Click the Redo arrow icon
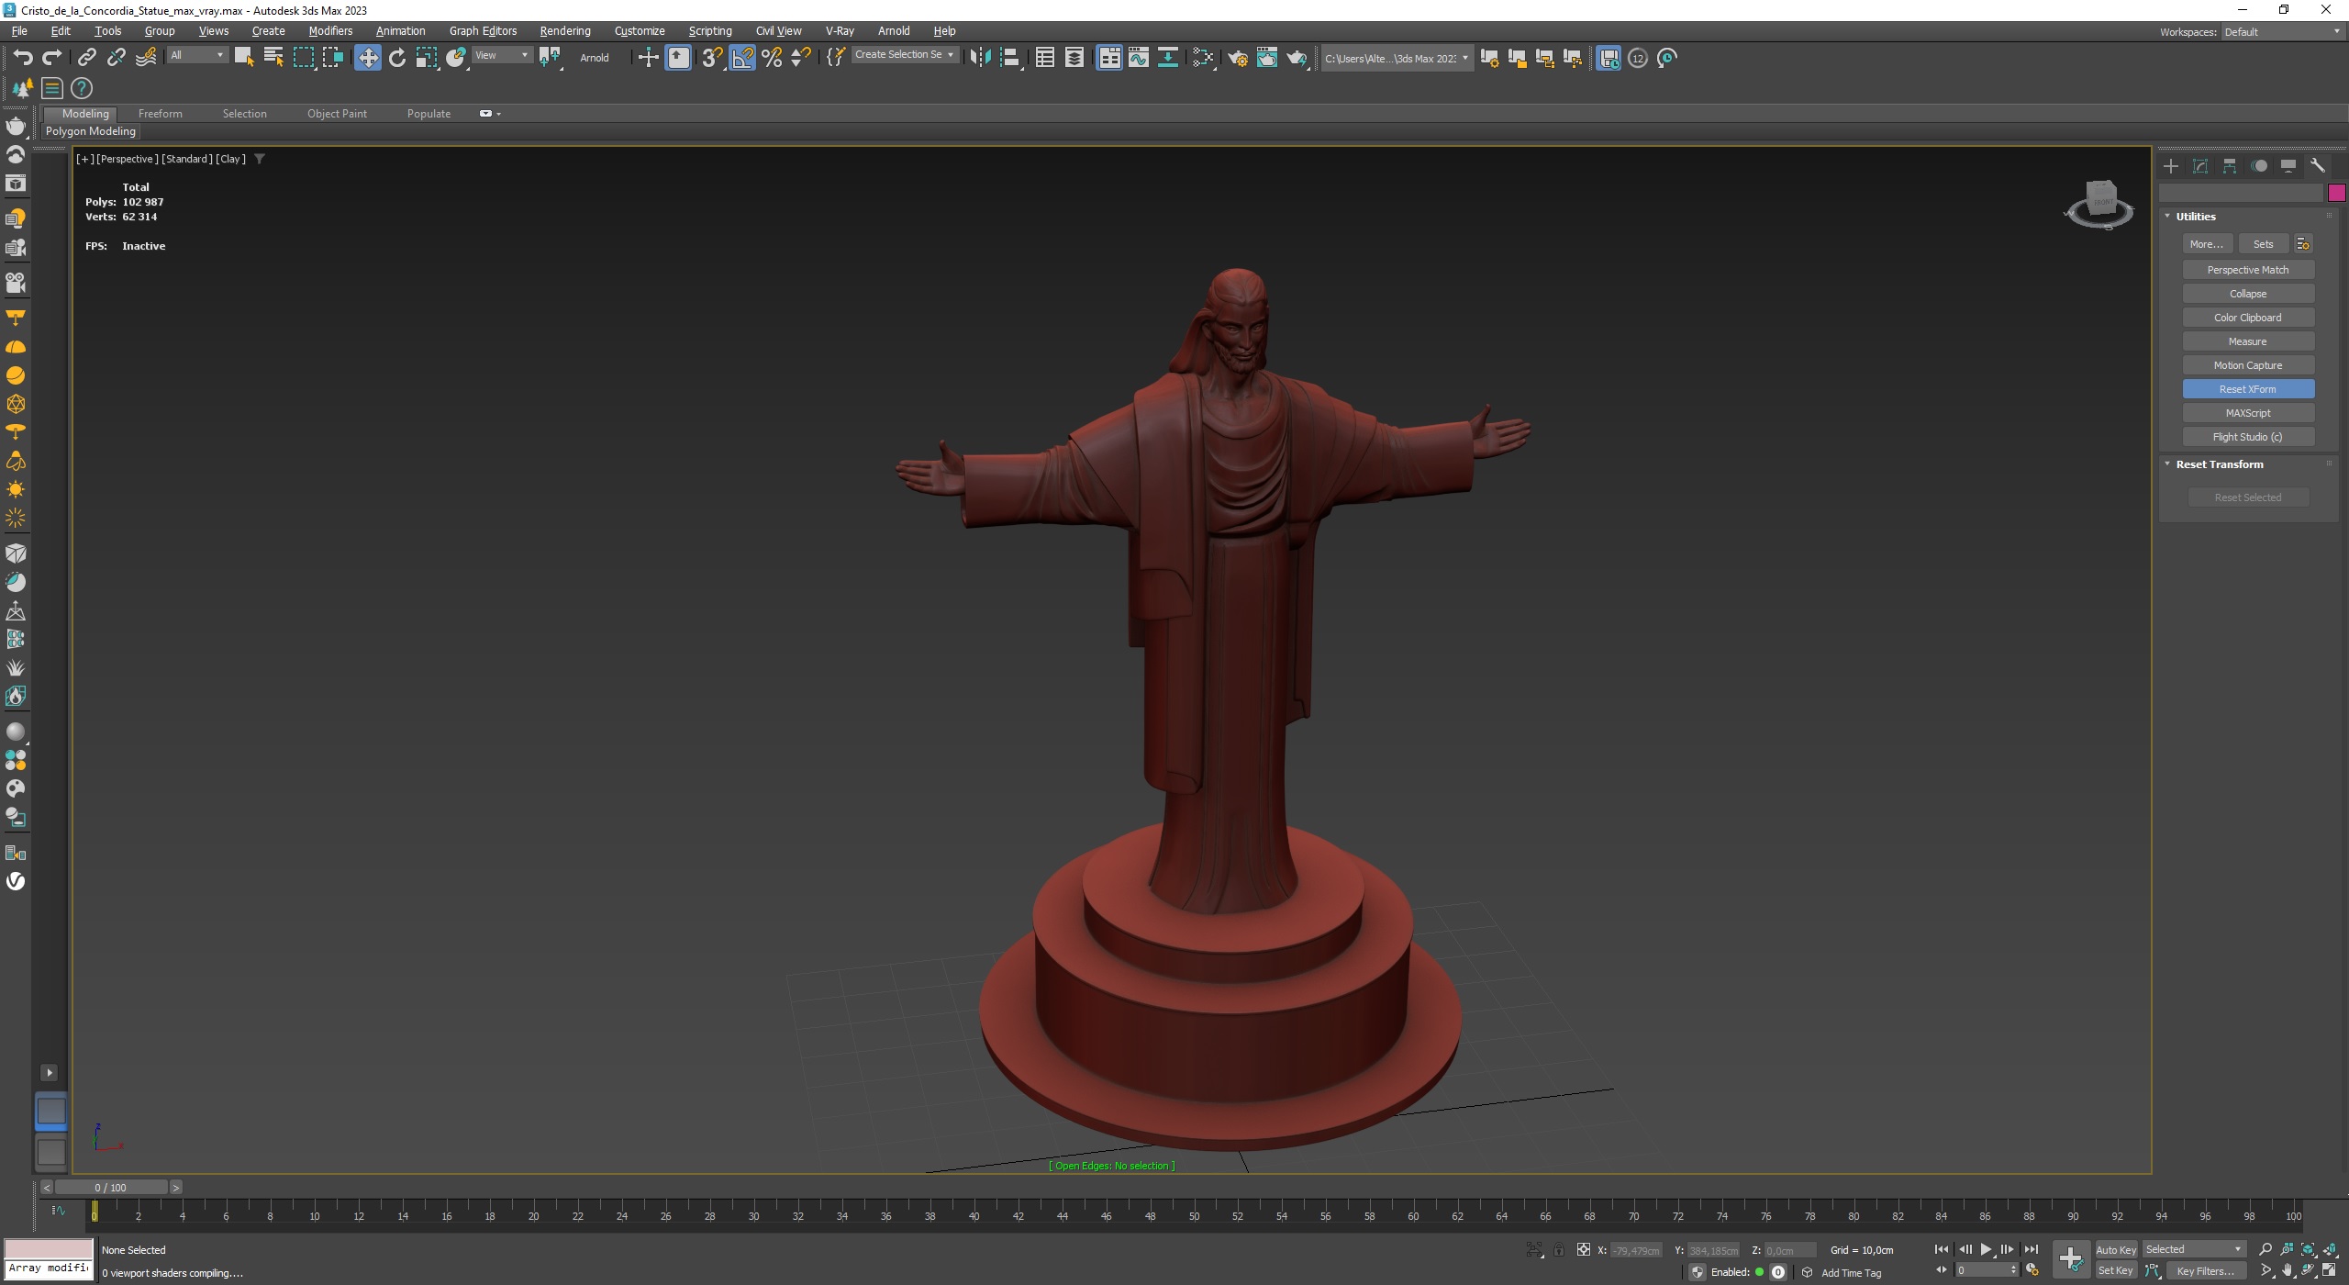 tap(52, 58)
